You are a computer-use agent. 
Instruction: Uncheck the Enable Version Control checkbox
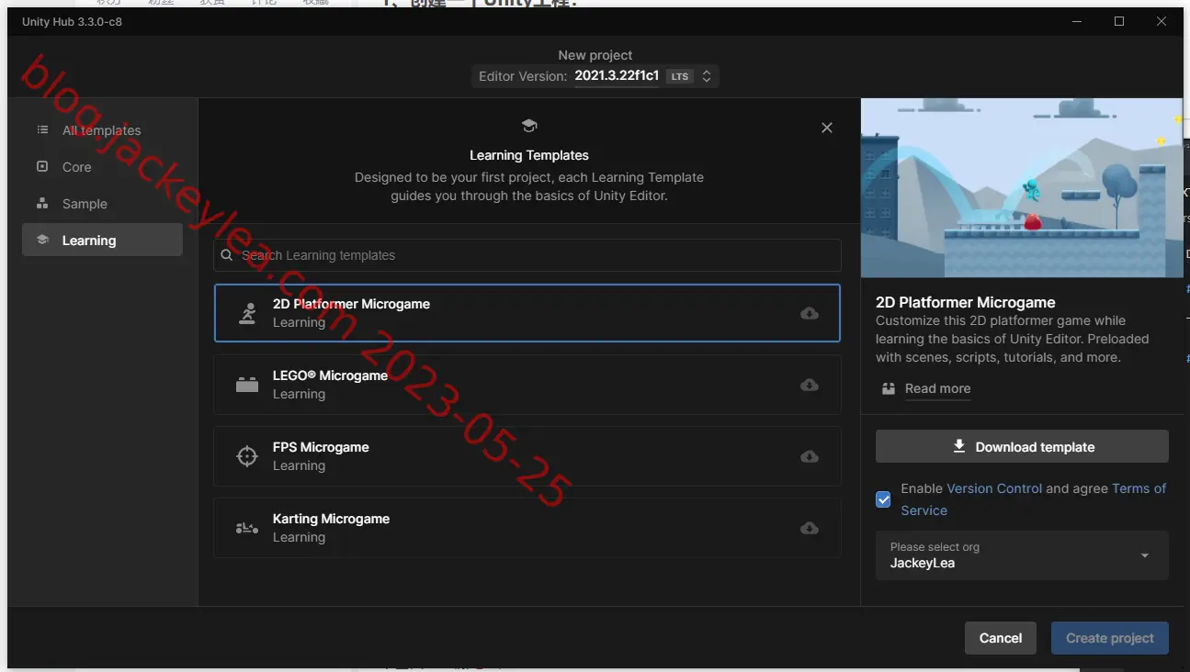pyautogui.click(x=883, y=499)
